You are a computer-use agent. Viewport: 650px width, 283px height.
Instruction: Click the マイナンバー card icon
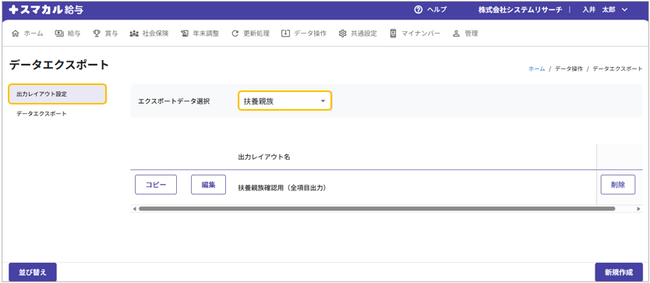click(393, 34)
